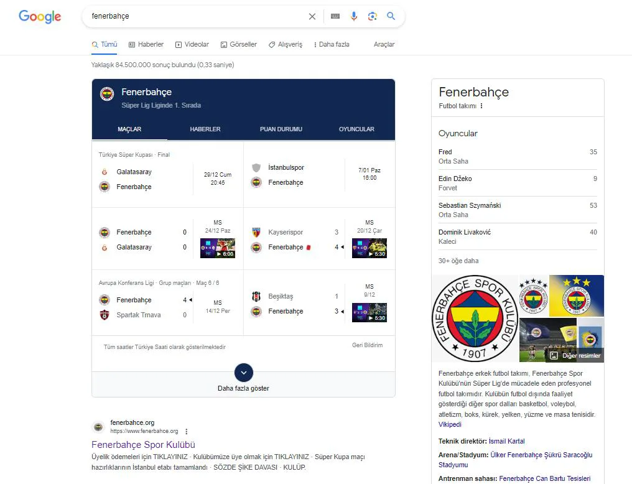This screenshot has width=632, height=484.
Task: Expand the 30+ öğe daha list
Action: tap(458, 261)
